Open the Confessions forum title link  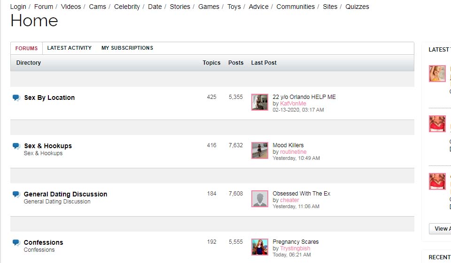pyautogui.click(x=43, y=242)
